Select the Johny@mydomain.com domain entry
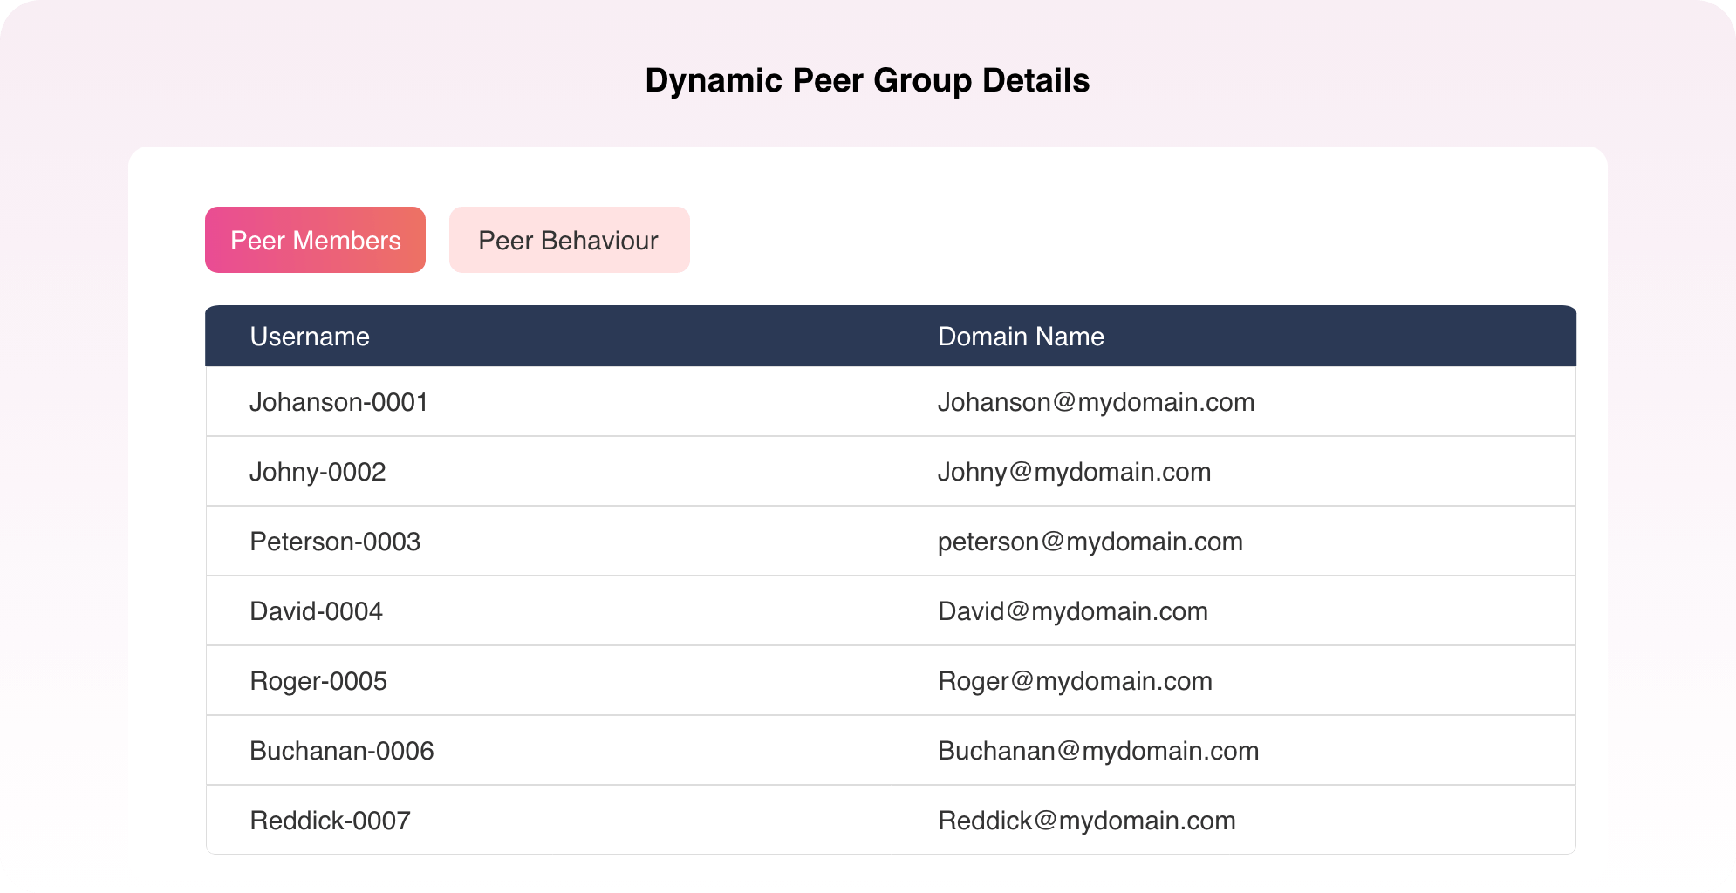The height and width of the screenshot is (893, 1736). point(1074,471)
